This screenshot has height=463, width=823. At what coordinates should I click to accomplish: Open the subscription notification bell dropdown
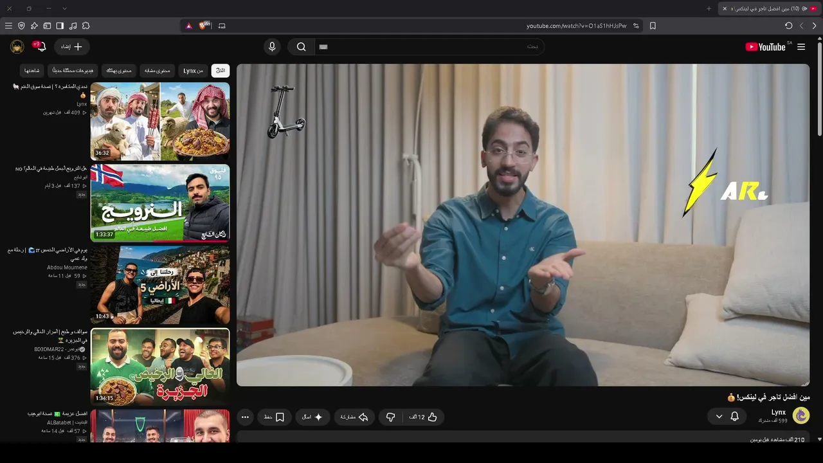click(x=727, y=417)
